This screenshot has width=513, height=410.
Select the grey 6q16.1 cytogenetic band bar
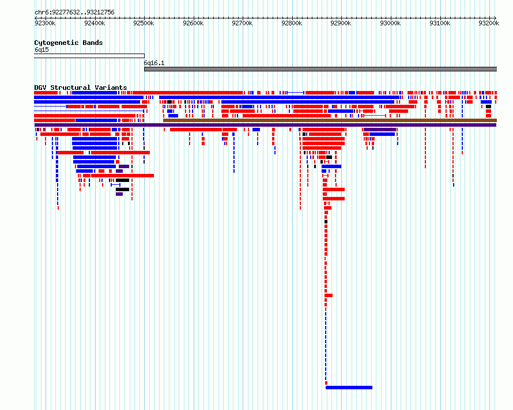click(320, 69)
